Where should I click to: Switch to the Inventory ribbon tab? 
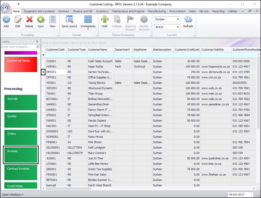102,11
